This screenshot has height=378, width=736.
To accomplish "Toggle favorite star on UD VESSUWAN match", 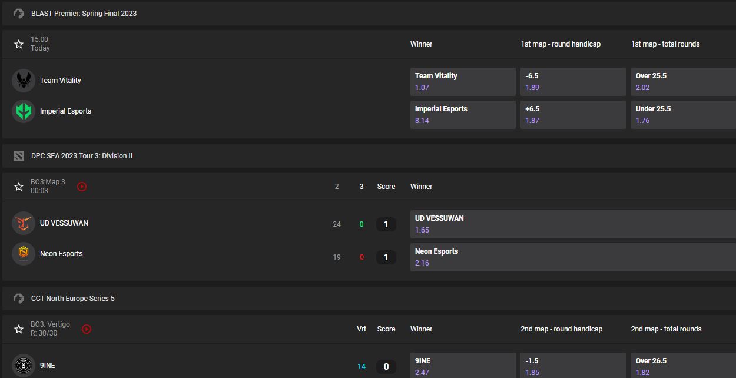I will pyautogui.click(x=19, y=187).
